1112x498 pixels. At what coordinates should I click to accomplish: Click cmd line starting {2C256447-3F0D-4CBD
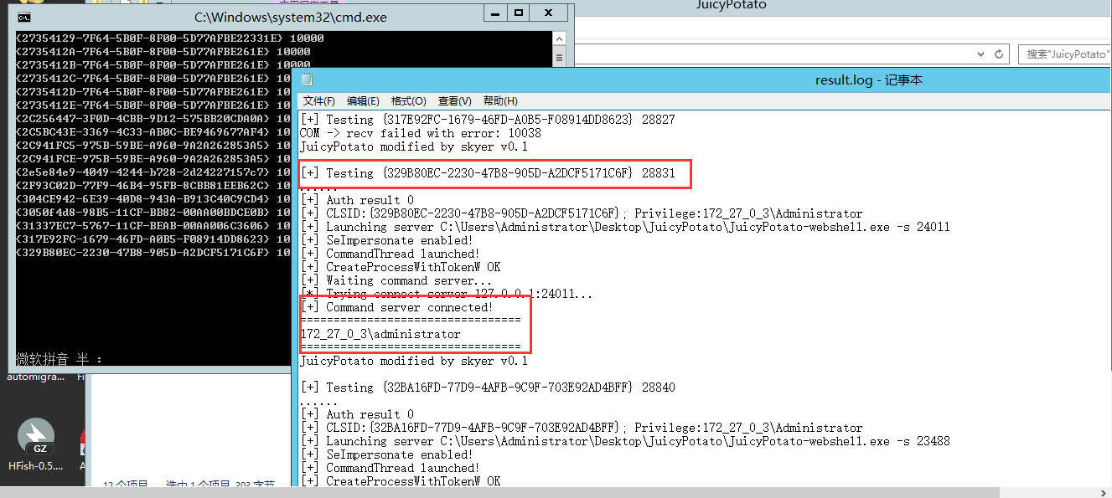click(x=153, y=119)
